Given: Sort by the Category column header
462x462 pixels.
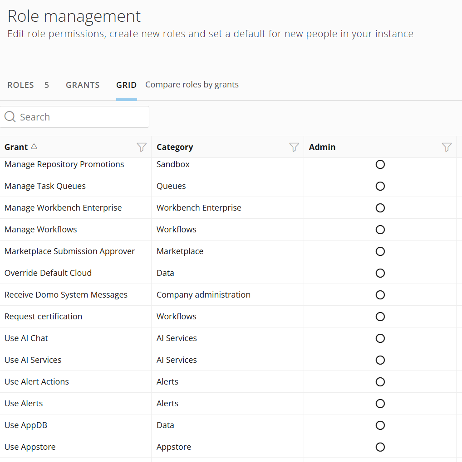Looking at the screenshot, I should pos(175,147).
